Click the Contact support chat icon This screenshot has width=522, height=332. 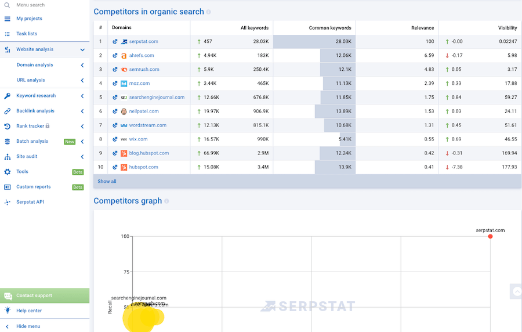click(8, 295)
